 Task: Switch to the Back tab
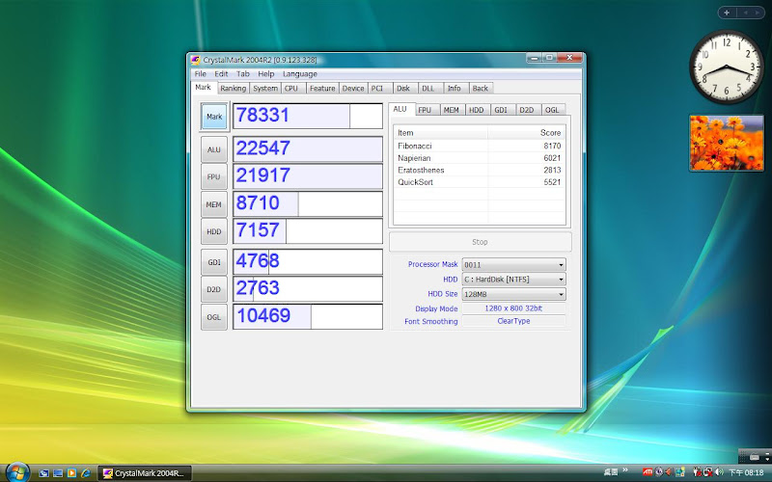coord(480,89)
